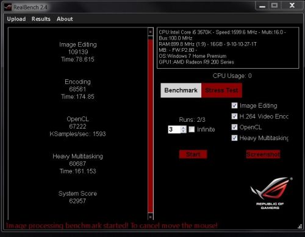Image resolution: width=305 pixels, height=237 pixels.
Task: Click the Heavy Multitasking score 60687
Action: coord(77,163)
